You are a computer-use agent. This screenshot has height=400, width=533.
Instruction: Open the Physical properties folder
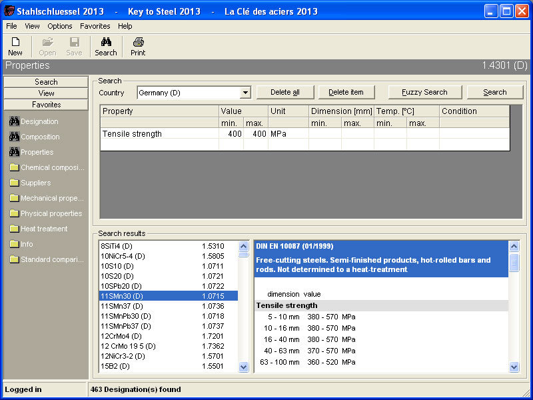tap(46, 213)
